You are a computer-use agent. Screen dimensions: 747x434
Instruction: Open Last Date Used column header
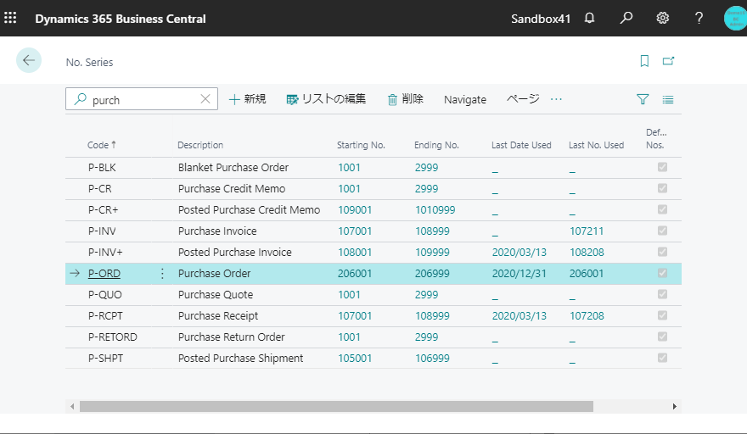coord(521,145)
